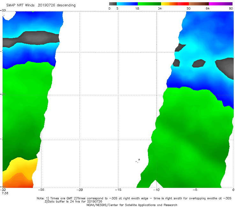This screenshot has height=207, width=236.
Task: Click the longitude axis label '-10'
Action: click(157, 190)
